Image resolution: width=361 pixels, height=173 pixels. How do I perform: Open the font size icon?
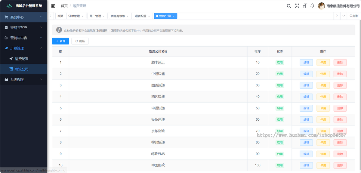coord(305,6)
